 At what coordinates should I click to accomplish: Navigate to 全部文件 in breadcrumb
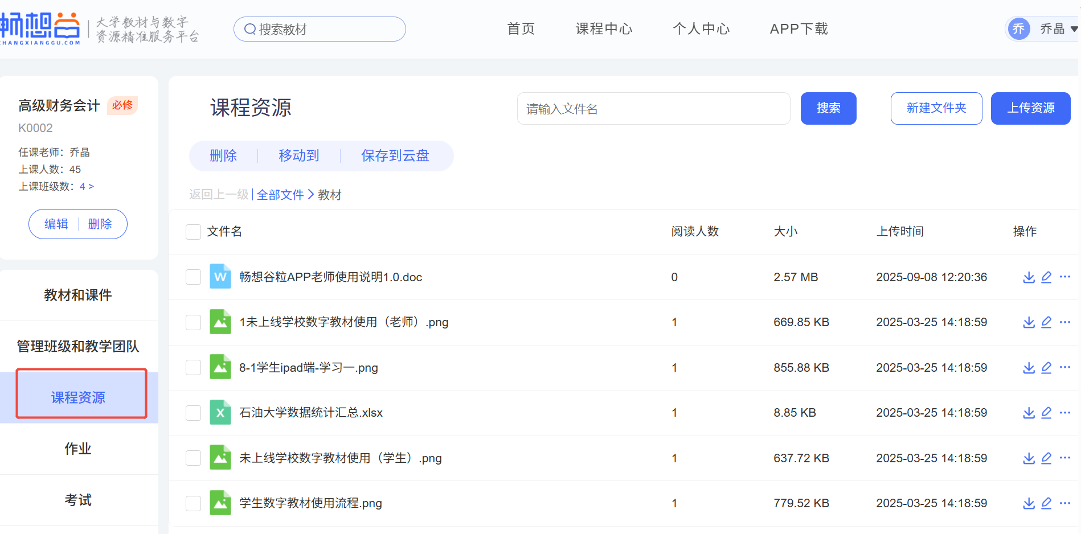click(280, 195)
